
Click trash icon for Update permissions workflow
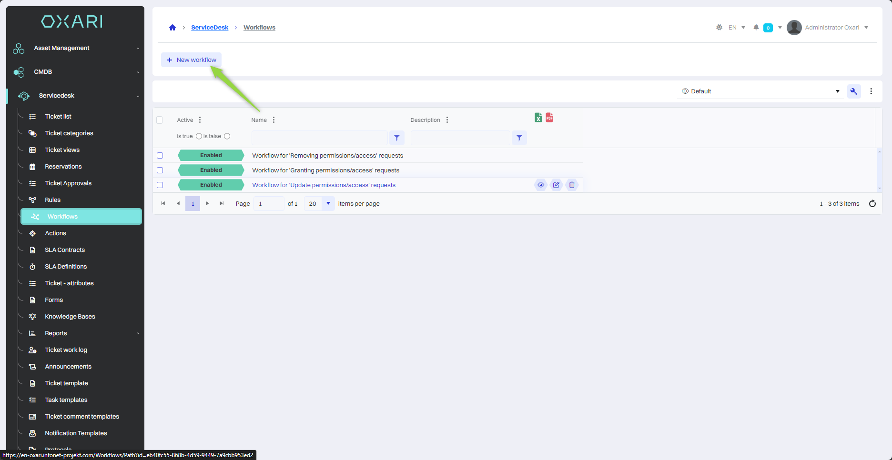pos(572,185)
